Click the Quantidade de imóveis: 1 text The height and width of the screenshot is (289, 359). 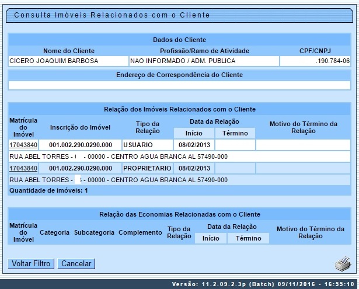(x=48, y=190)
